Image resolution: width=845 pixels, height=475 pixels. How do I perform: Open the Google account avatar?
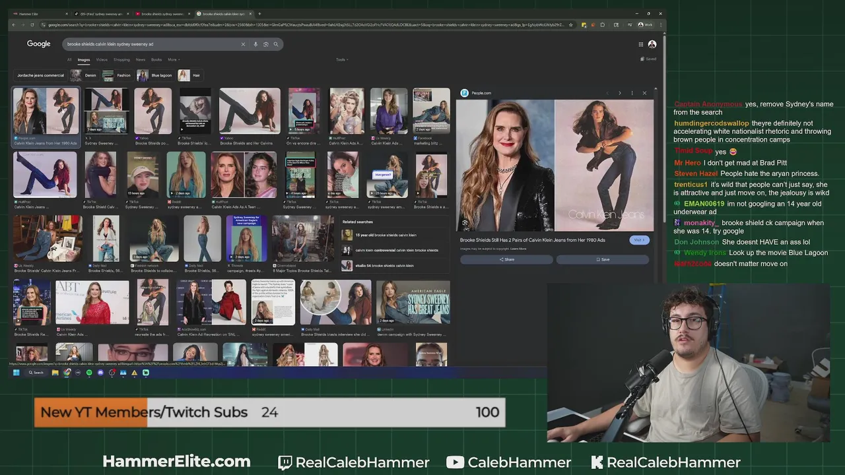tap(652, 44)
